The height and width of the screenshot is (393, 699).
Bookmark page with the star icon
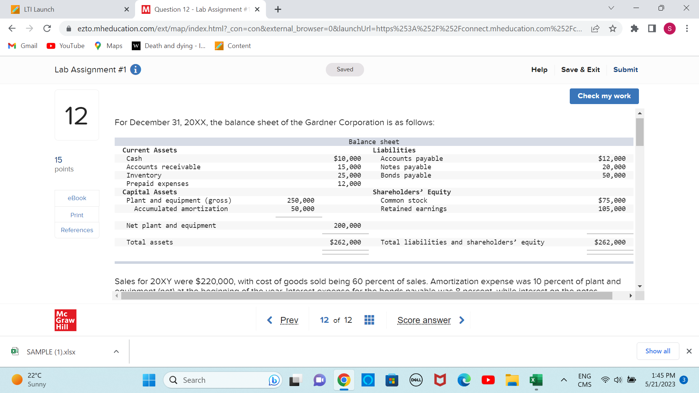click(613, 28)
